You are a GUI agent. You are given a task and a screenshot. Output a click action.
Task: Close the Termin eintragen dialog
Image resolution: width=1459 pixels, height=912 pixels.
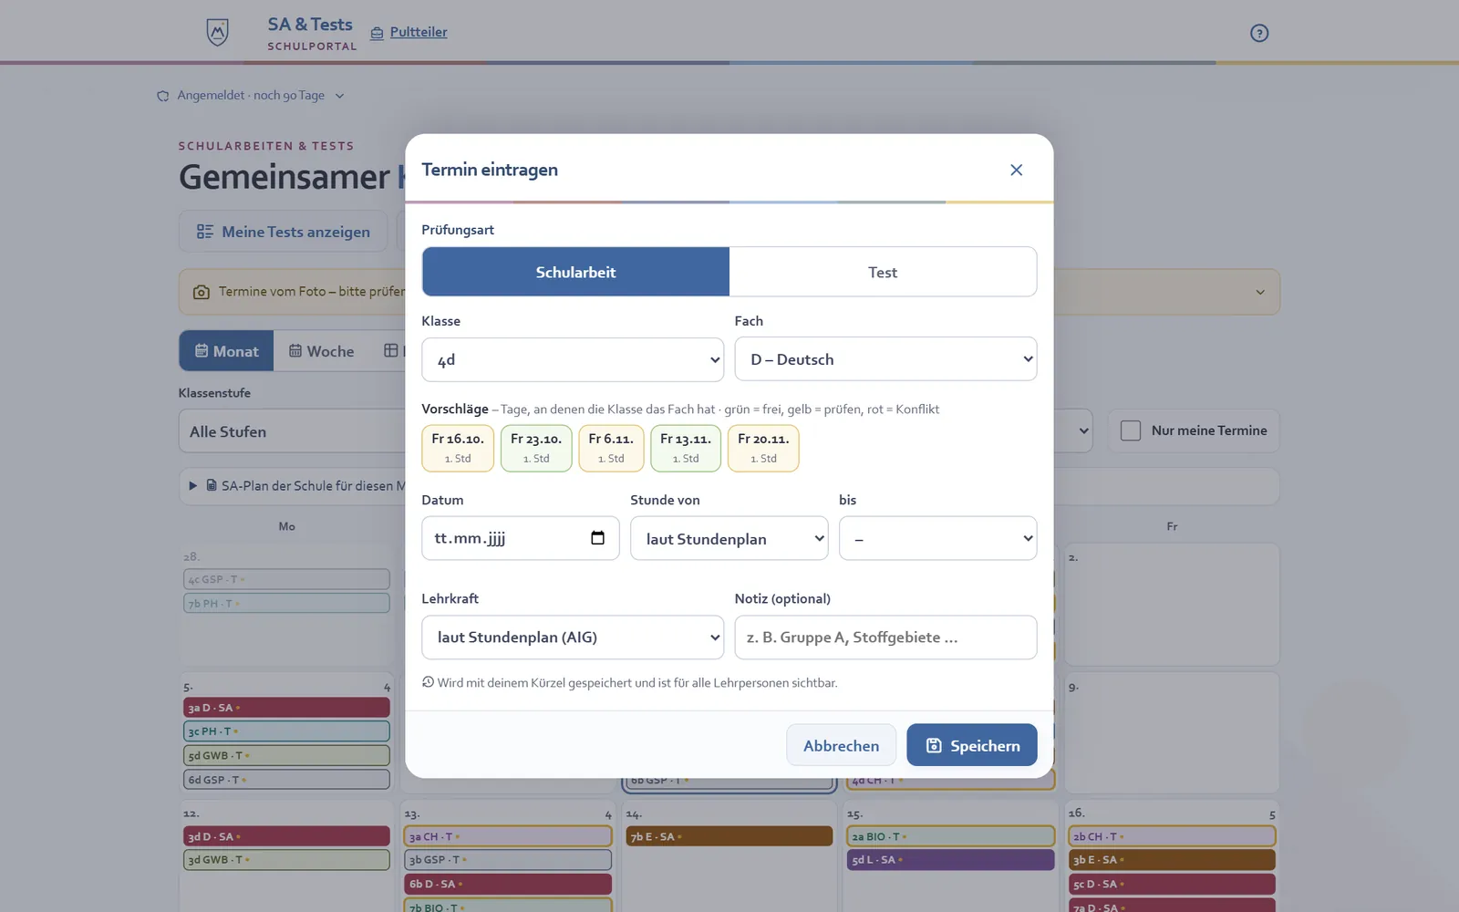tap(1016, 170)
